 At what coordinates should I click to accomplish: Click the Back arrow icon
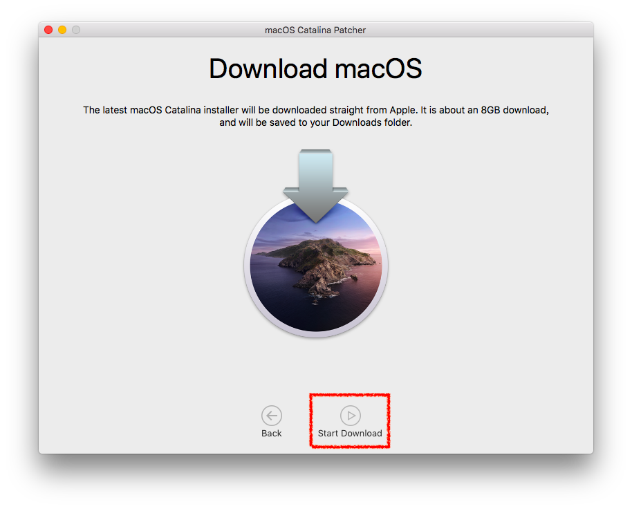[x=272, y=416]
